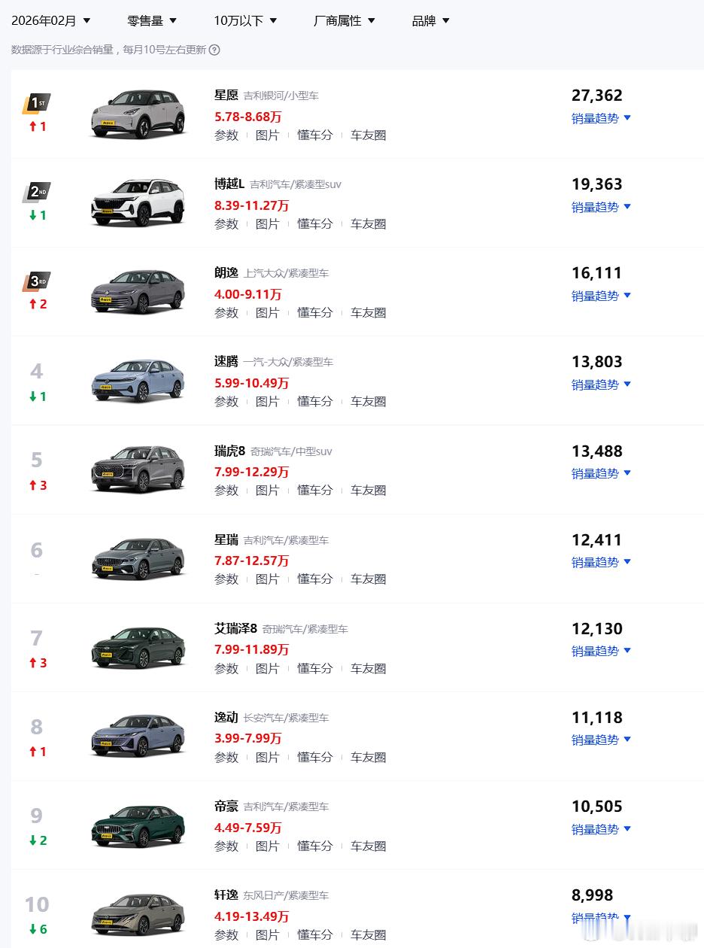Open the 2026年02月 month dropdown
704x948 pixels.
(50, 21)
